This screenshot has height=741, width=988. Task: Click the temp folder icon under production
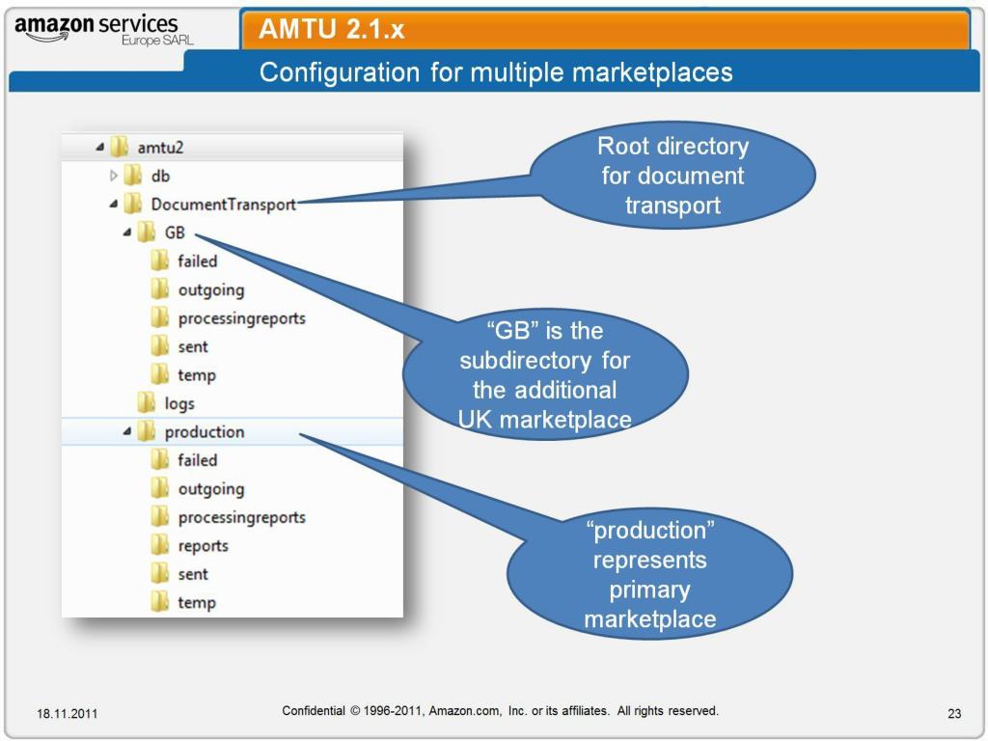tap(160, 602)
